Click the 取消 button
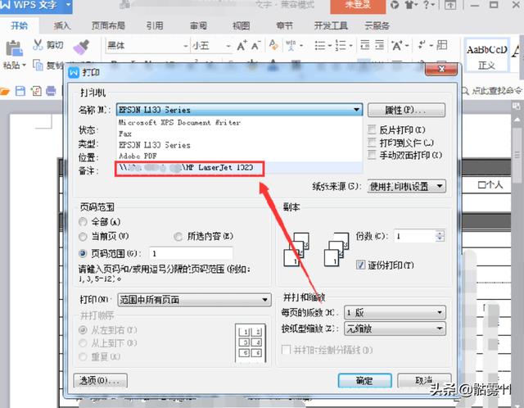 click(424, 381)
